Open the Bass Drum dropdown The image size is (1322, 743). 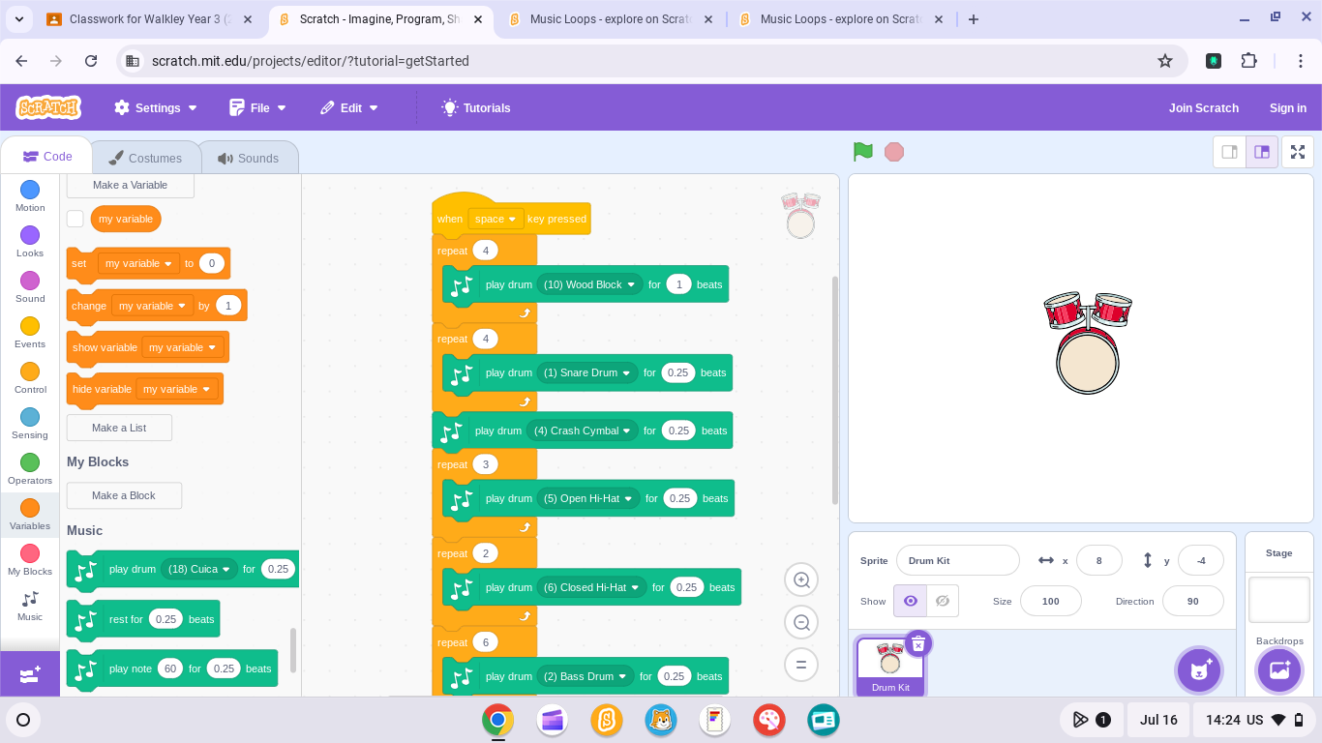pyautogui.click(x=585, y=676)
